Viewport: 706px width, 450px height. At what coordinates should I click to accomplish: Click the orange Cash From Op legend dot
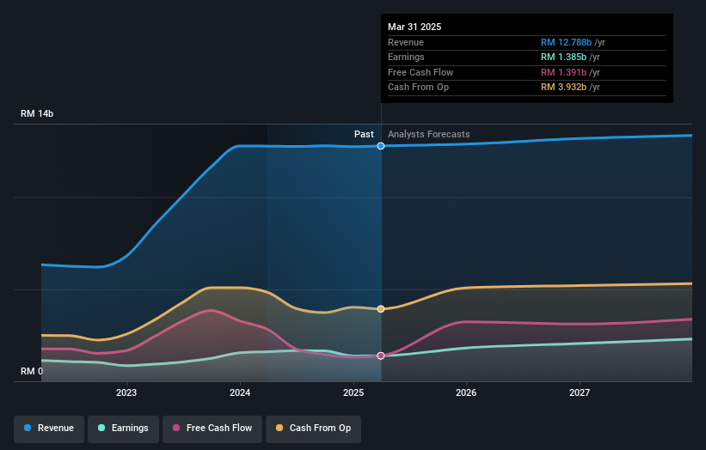[x=279, y=428]
